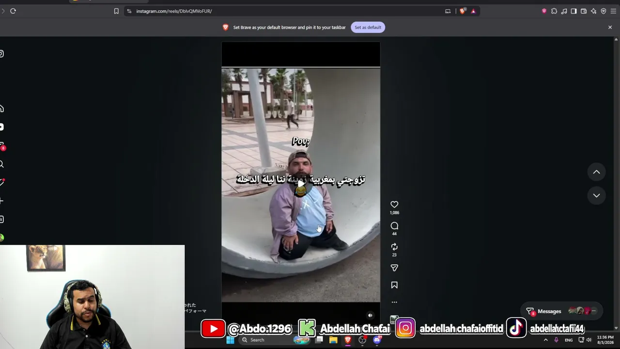Viewport: 620px width, 349px height.
Task: Open Instagram notifications in the sidebar
Action: (x=2, y=182)
